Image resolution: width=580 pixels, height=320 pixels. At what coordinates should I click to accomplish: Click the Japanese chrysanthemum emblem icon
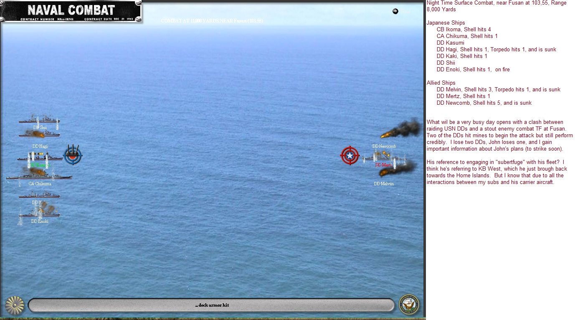[x=15, y=305]
